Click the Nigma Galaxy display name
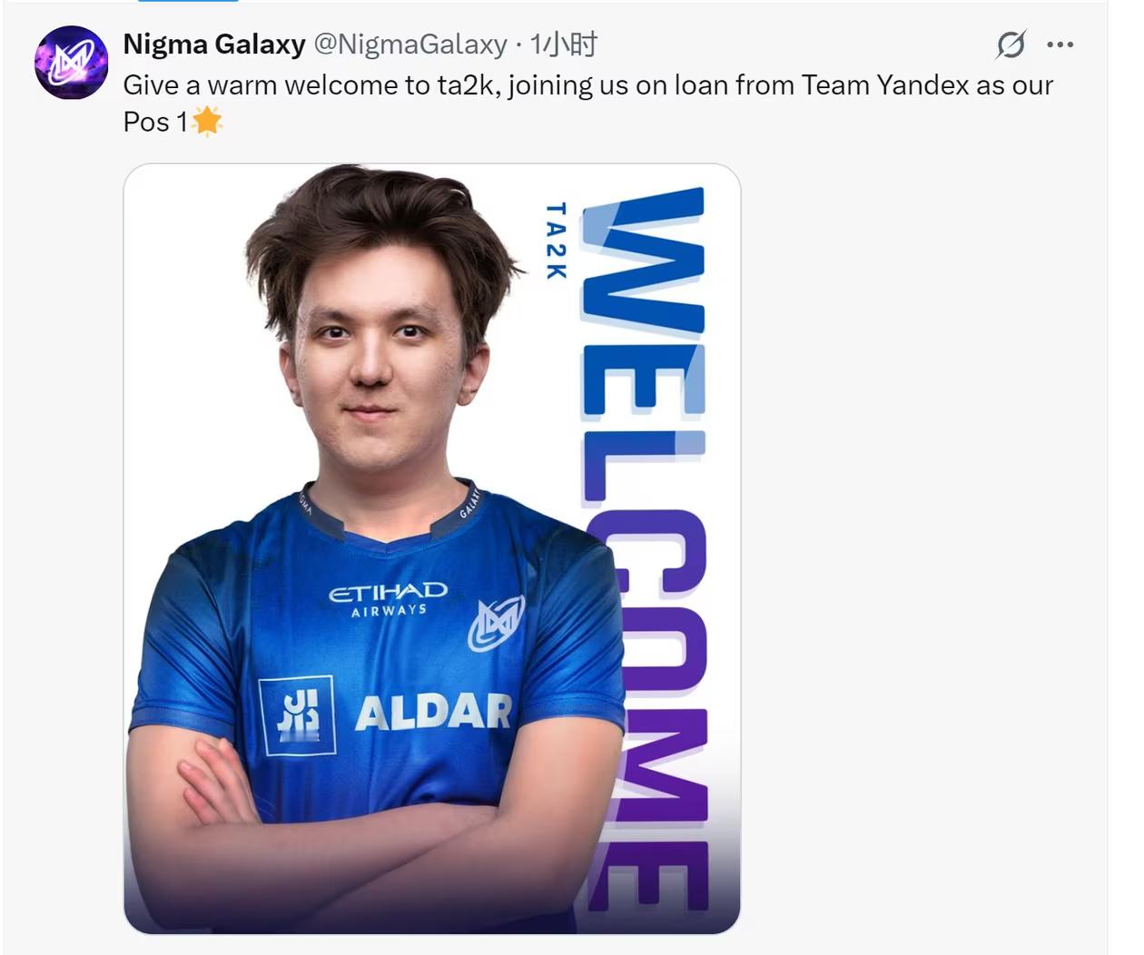The width and height of the screenshot is (1144, 955). [214, 44]
